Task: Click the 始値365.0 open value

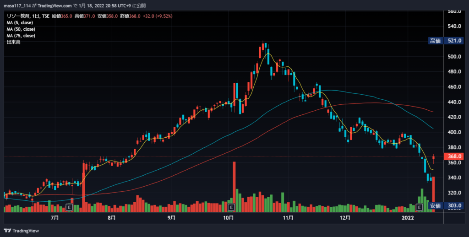Action: point(62,16)
